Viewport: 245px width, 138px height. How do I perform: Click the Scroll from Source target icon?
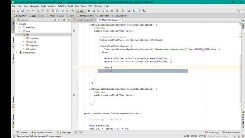point(55,20)
